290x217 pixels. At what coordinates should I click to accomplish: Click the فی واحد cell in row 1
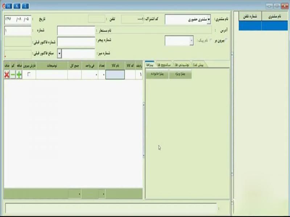(90, 75)
